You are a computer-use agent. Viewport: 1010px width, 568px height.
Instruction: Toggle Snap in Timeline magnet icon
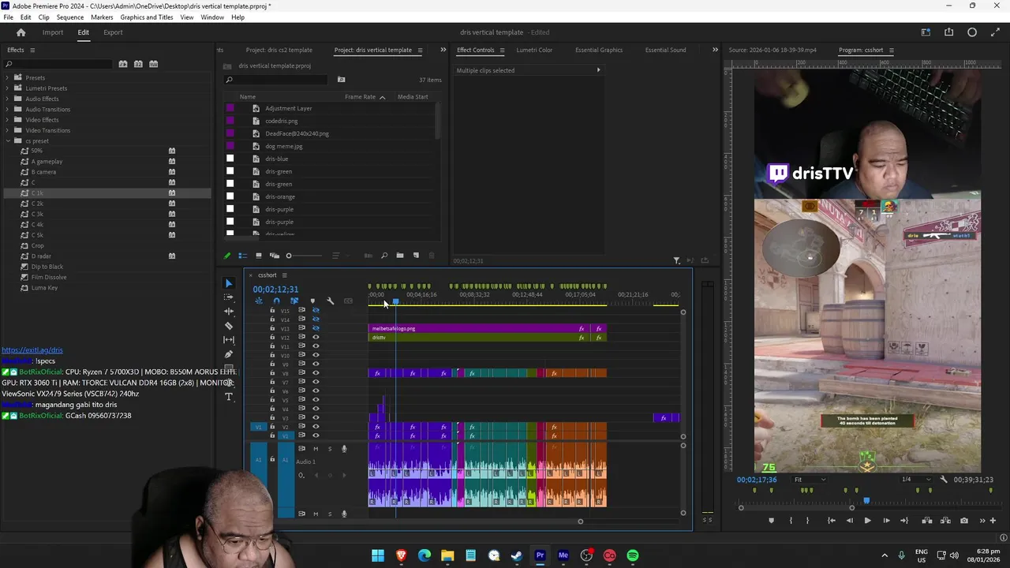point(276,301)
